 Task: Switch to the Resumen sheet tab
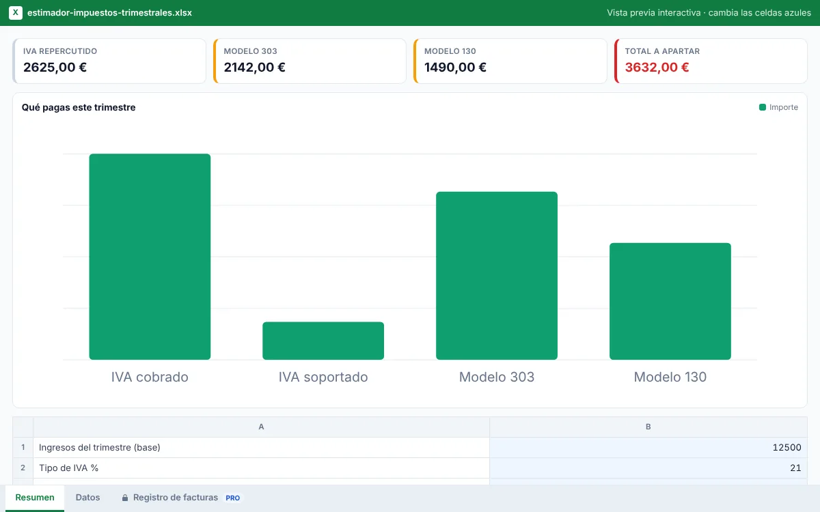click(35, 498)
